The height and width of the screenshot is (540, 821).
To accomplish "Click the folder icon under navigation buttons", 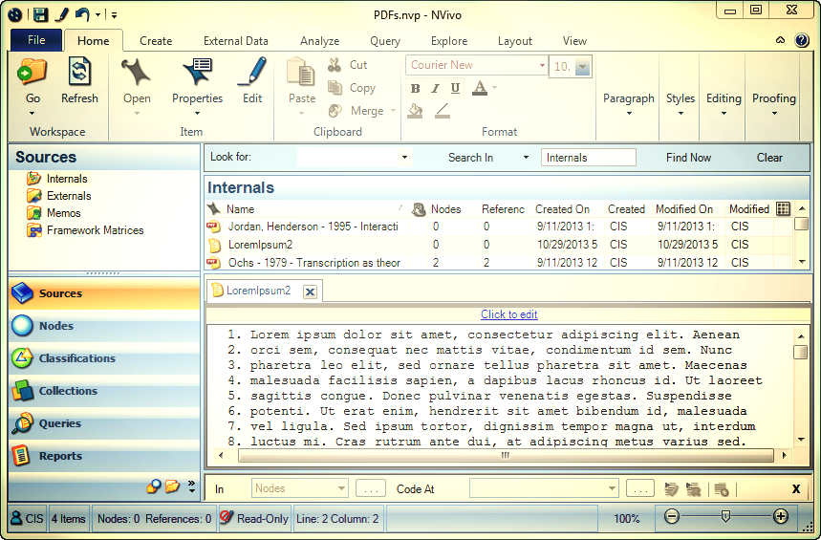I will (172, 486).
